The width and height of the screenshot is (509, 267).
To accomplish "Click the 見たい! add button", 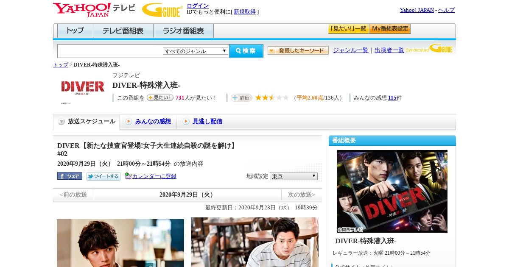I will tap(160, 97).
